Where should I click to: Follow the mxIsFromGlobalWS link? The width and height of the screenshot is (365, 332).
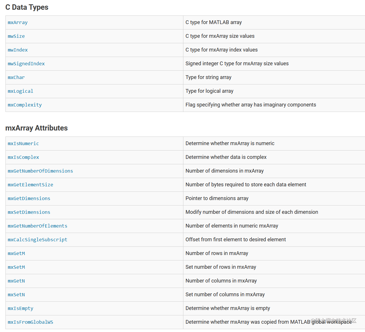click(x=30, y=322)
